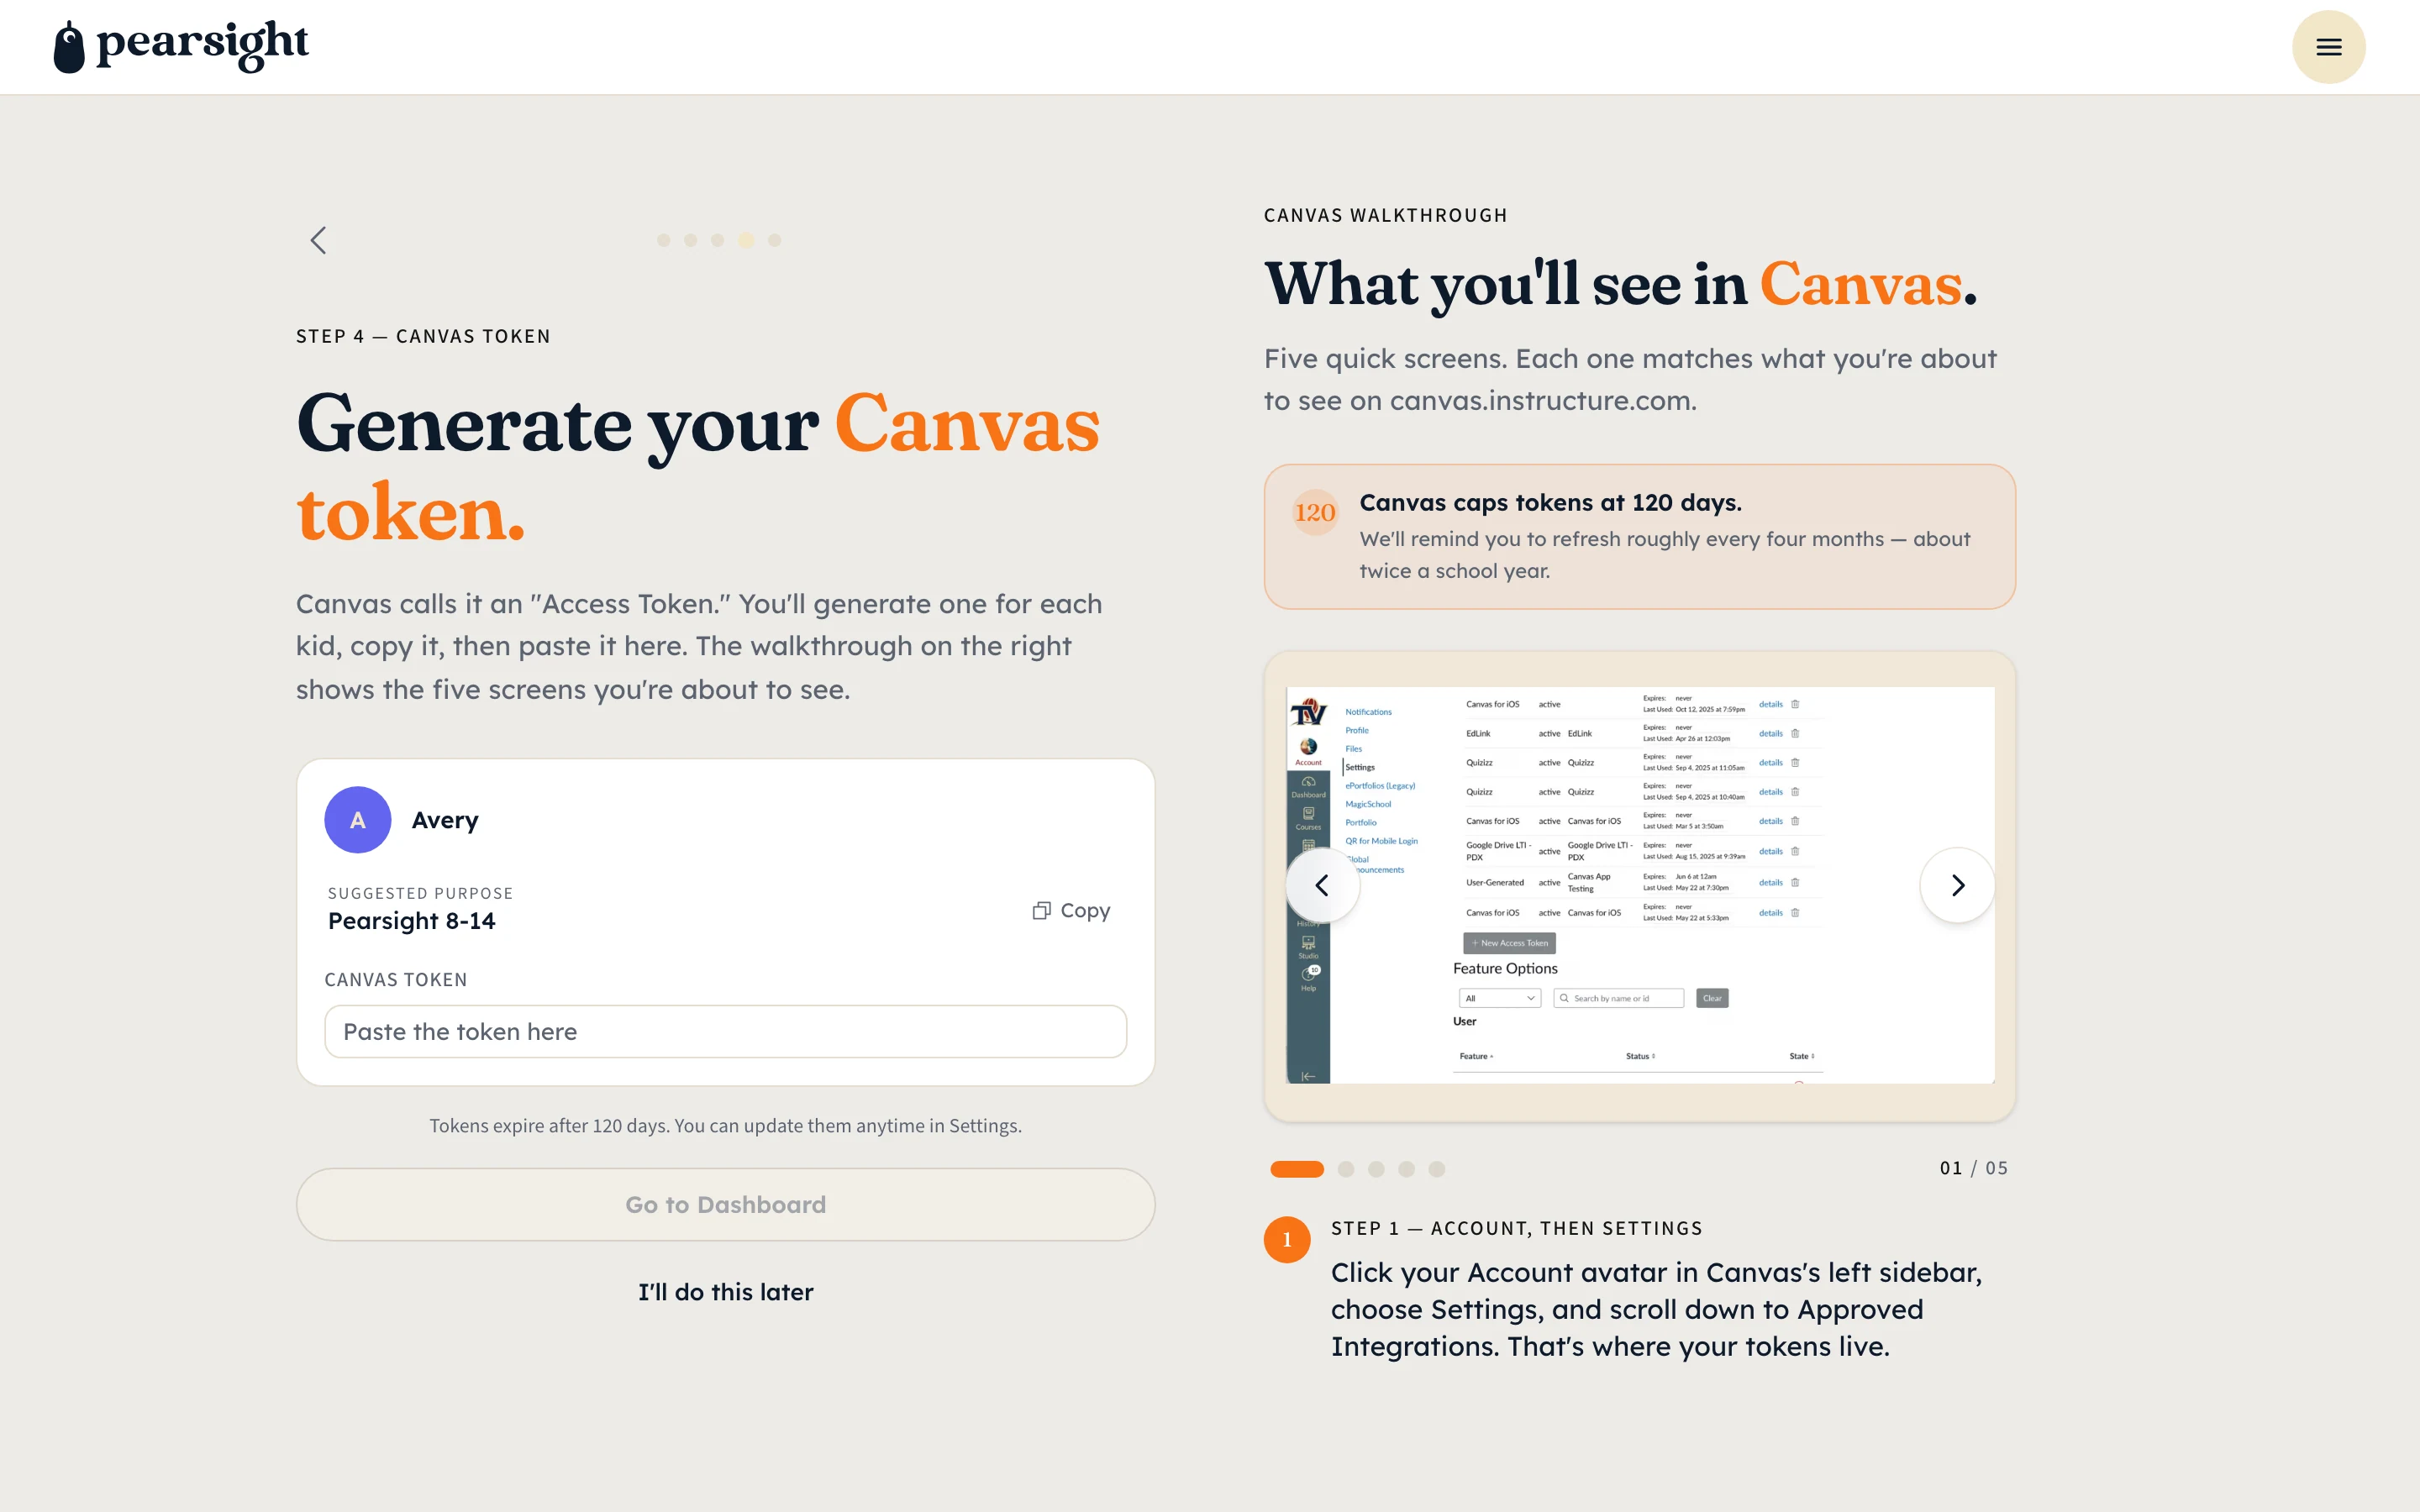Image resolution: width=2420 pixels, height=1512 pixels.
Task: Advance to the next walkthrough screen
Action: point(1957,885)
